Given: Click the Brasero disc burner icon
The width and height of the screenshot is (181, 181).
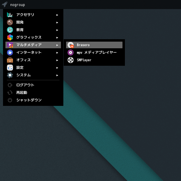Looking at the screenshot, I should (71, 45).
